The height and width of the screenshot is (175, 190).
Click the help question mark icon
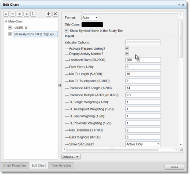(x=179, y=5)
